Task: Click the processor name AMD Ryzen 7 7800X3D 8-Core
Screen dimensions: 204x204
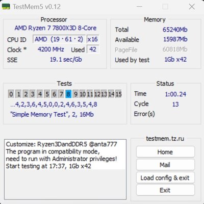Action: (x=56, y=28)
